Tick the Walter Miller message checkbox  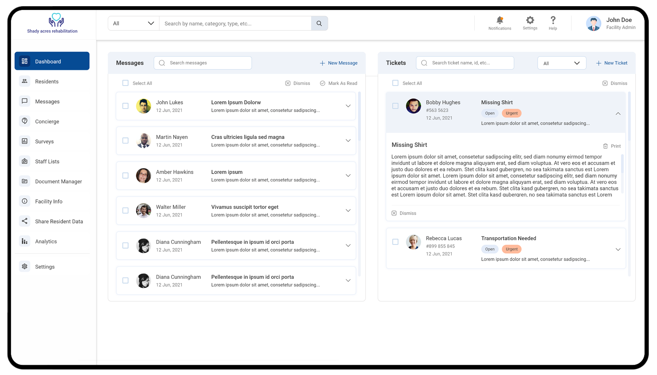coord(126,210)
